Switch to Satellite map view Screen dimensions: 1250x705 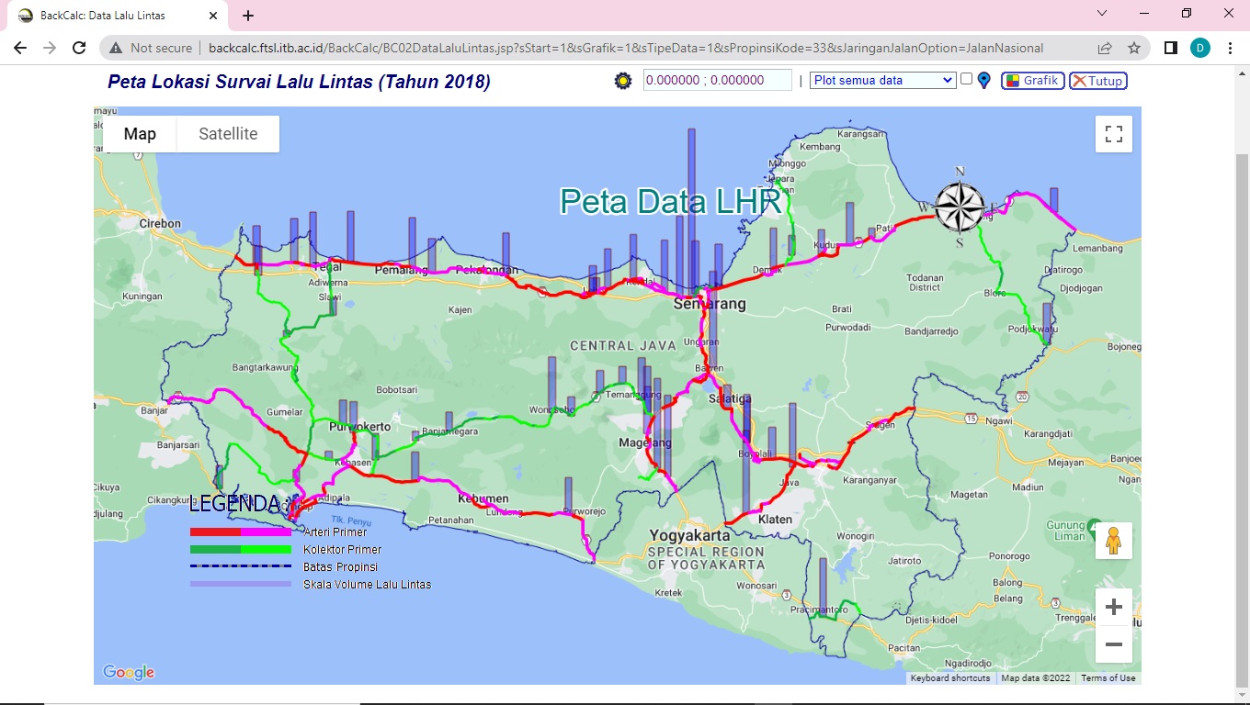(228, 134)
